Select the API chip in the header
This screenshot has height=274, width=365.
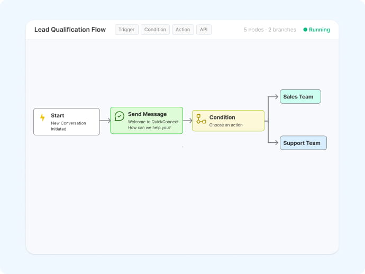204,30
